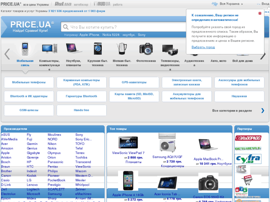270x202 pixels.
Task: Select the Мобильная связь category tab
Action: (25, 63)
